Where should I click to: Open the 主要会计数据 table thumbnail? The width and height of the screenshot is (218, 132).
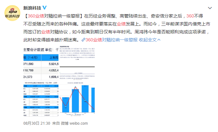[x=41, y=63]
